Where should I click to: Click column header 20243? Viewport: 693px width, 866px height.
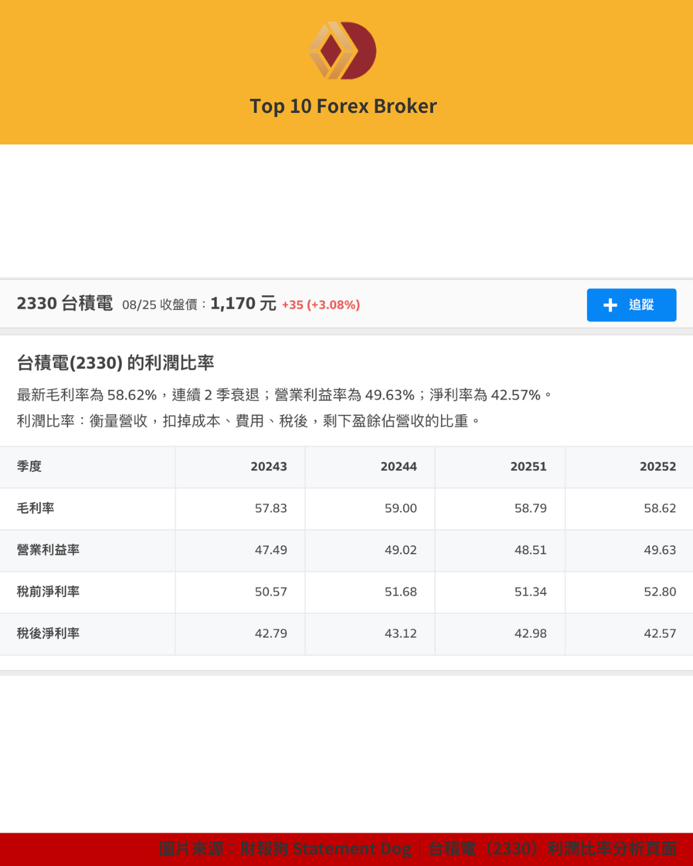click(269, 467)
